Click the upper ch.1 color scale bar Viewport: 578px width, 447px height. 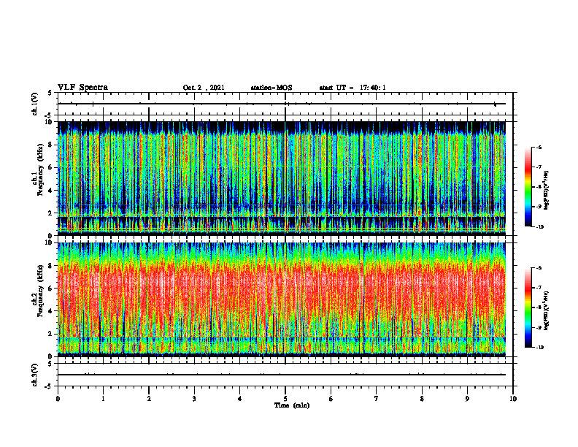[x=528, y=187]
